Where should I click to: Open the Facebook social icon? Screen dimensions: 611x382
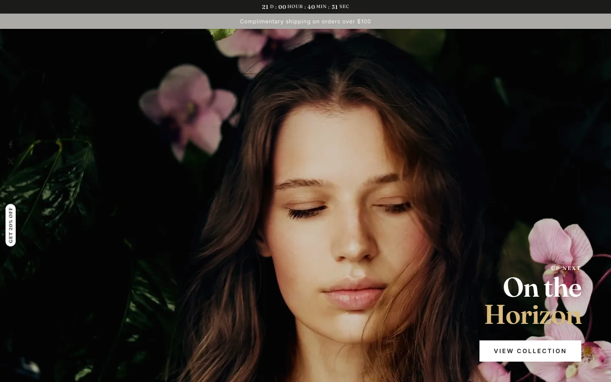[x=11, y=144]
